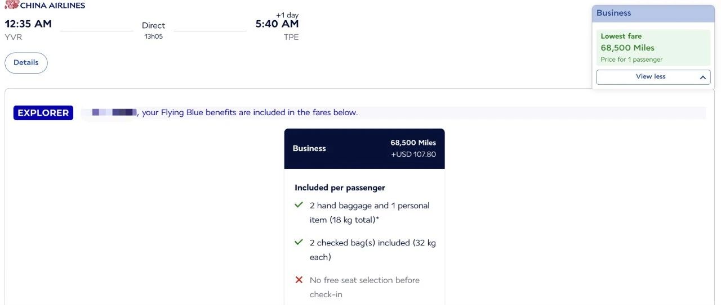Click the TPE destination airport code

point(291,37)
